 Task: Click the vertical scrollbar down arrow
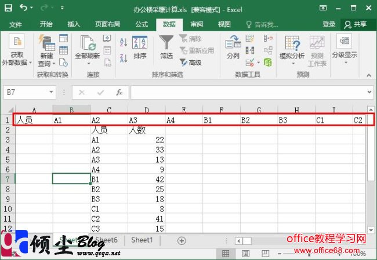(x=371, y=230)
